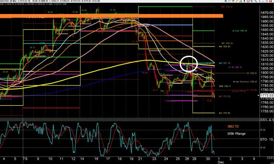Click date label 21 on time axis
This screenshot has height=164, width=274.
pos(140,159)
